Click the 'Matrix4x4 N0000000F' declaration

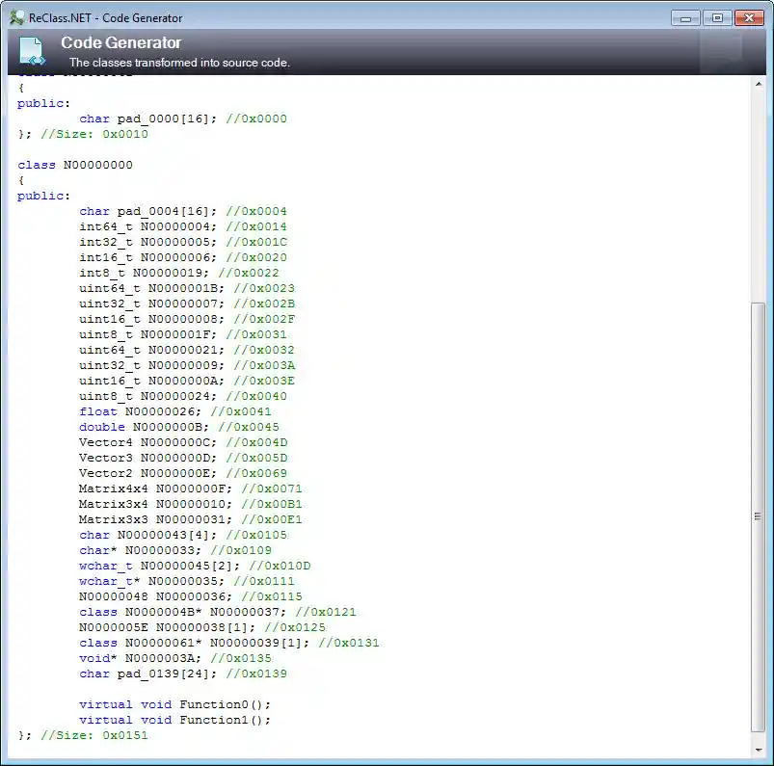coord(152,489)
